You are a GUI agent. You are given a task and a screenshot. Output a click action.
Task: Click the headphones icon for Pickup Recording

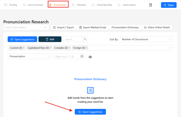(93, 5)
